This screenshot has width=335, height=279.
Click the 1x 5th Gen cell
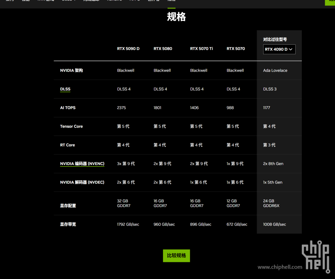(273, 182)
